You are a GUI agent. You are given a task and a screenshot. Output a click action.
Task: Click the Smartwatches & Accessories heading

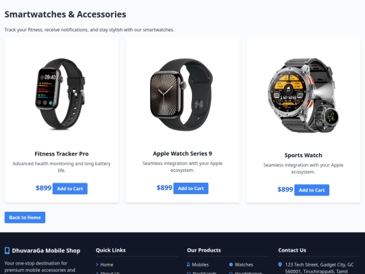pos(66,14)
